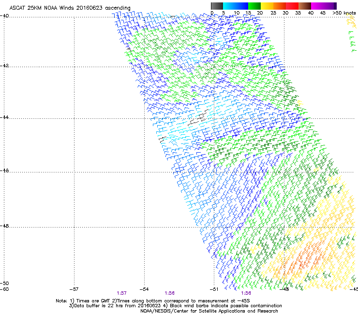
Task: Click the purple time label '1:58' right of -51
Action: pos(246,293)
